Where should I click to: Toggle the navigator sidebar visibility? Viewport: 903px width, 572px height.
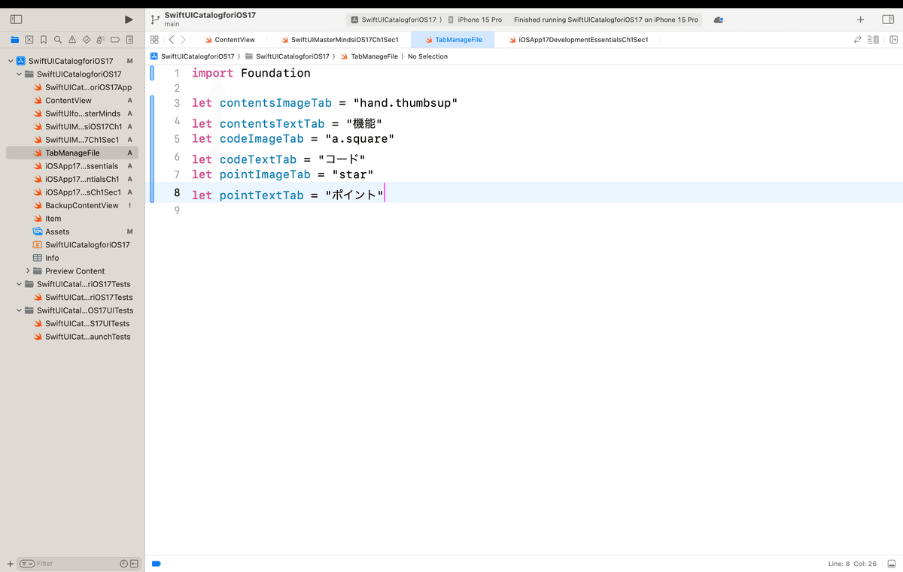coord(16,20)
